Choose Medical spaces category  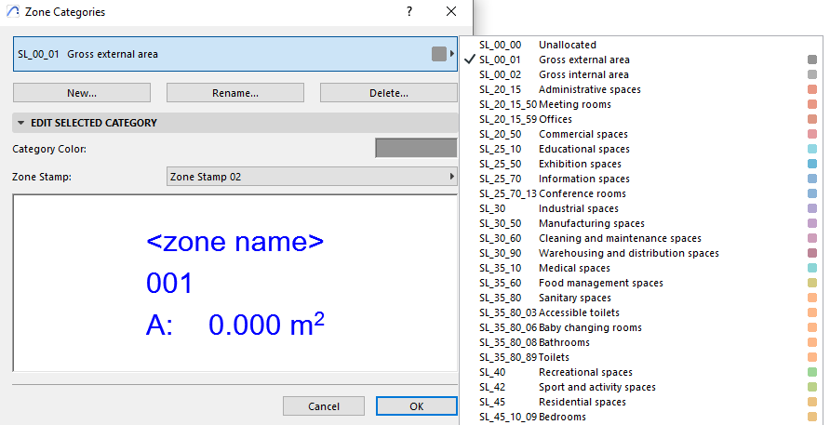[641, 268]
